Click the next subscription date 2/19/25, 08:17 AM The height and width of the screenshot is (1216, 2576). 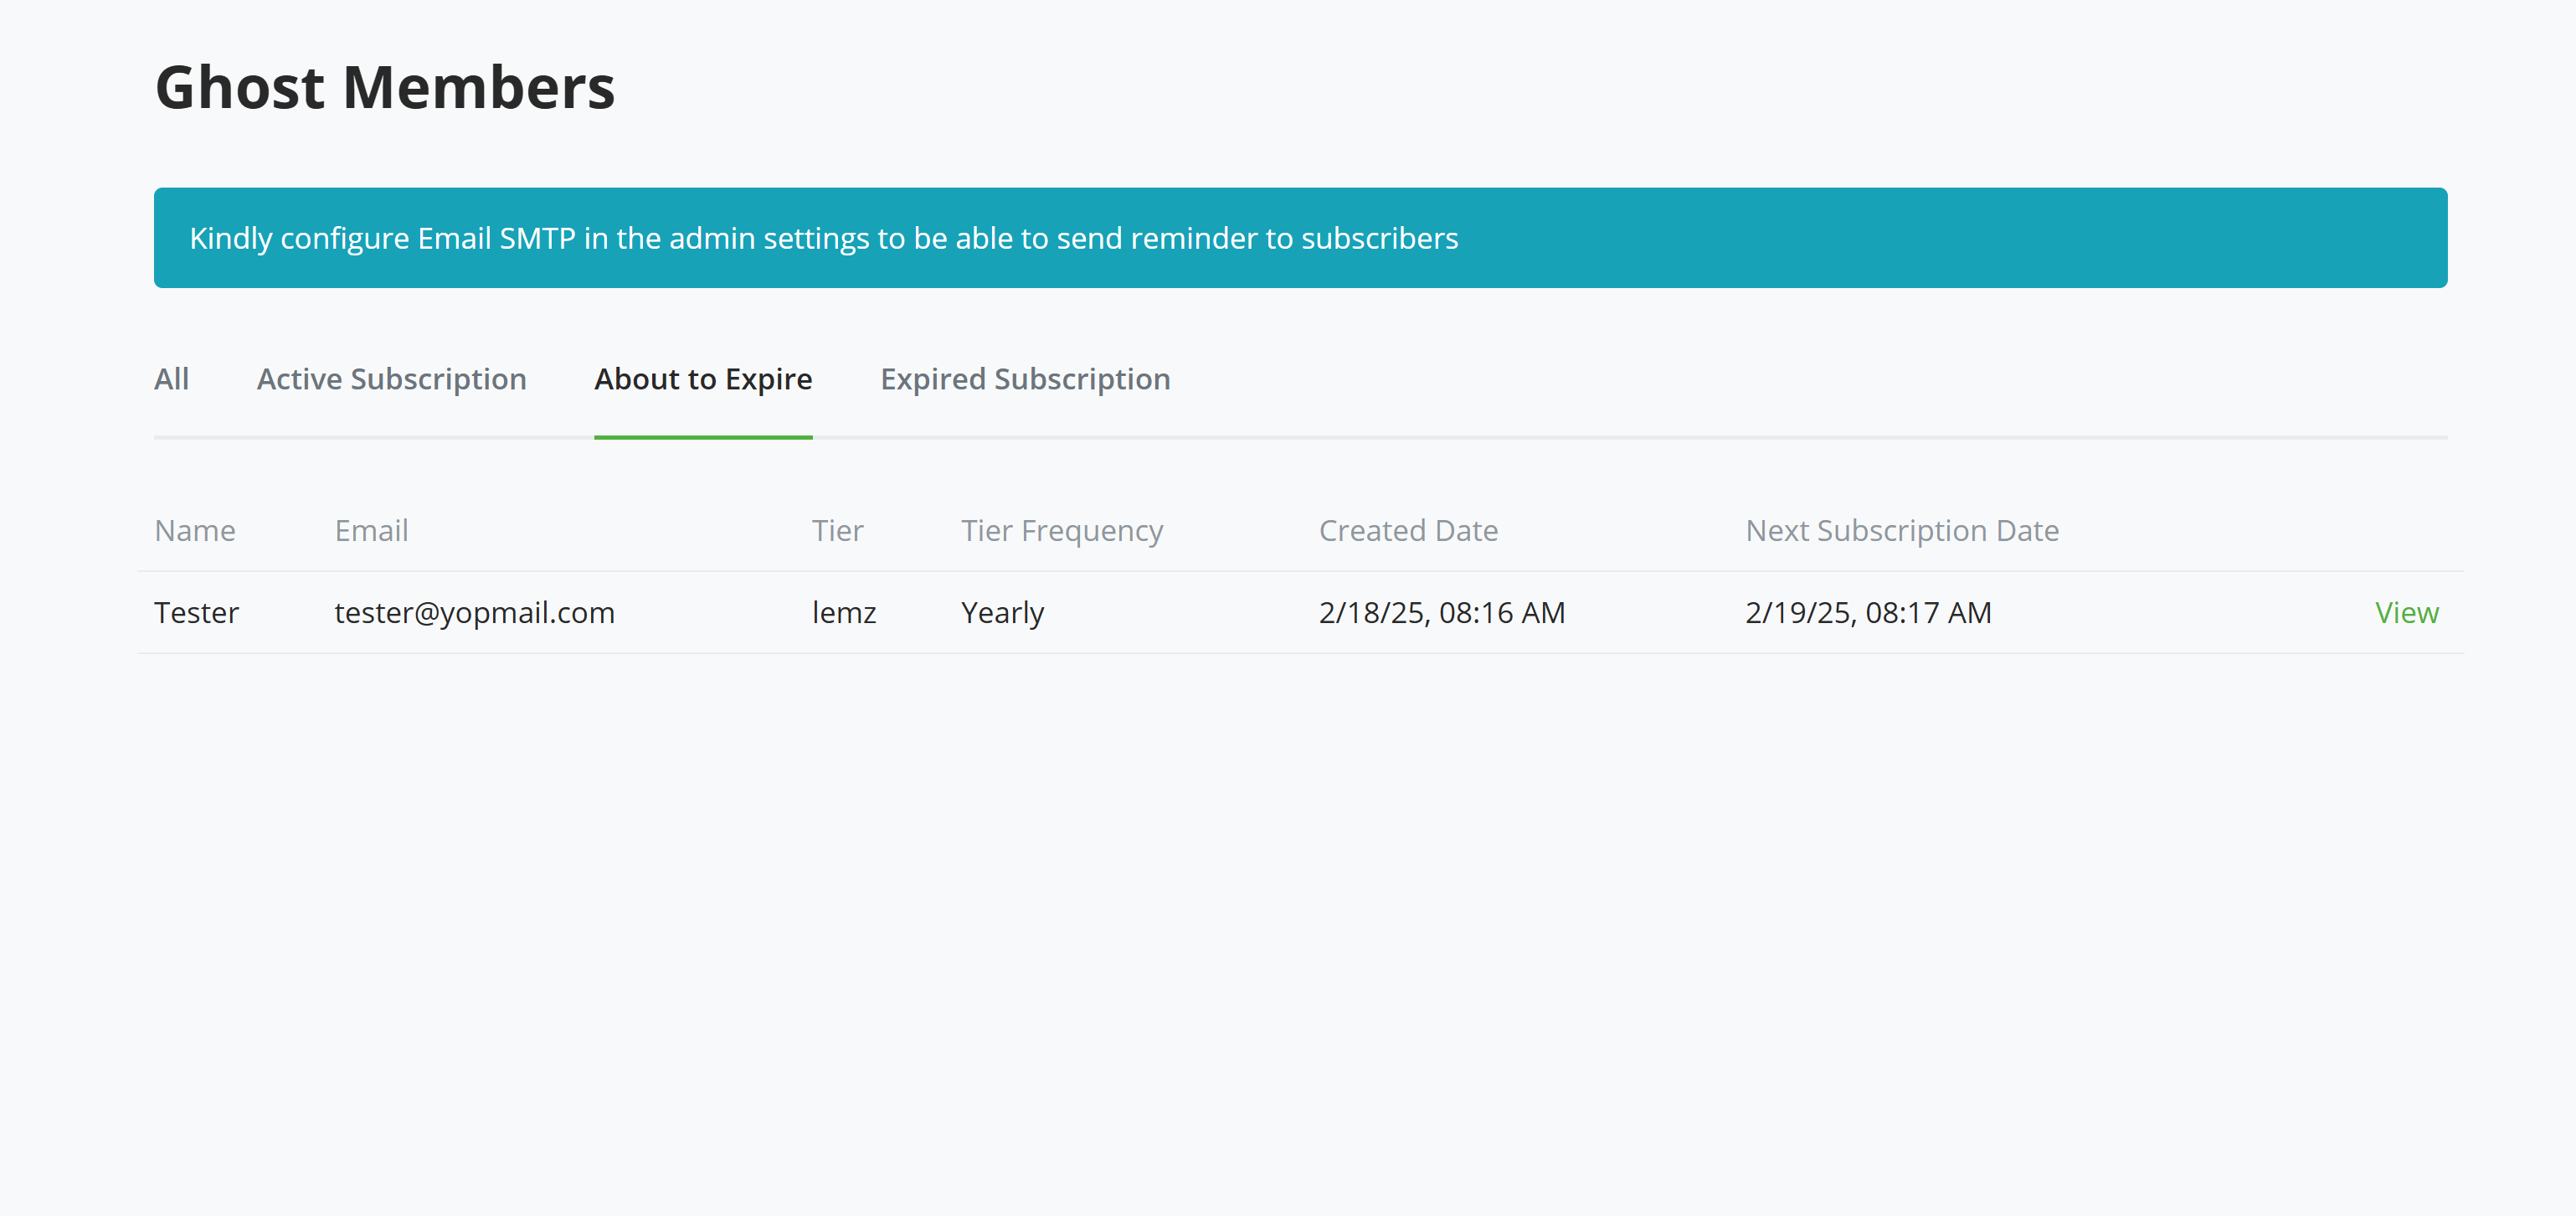(x=1868, y=612)
